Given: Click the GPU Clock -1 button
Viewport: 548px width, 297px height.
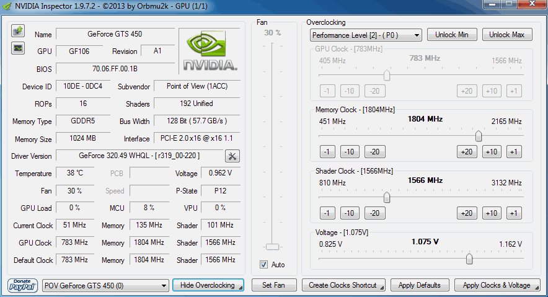Looking at the screenshot, I should click(327, 91).
